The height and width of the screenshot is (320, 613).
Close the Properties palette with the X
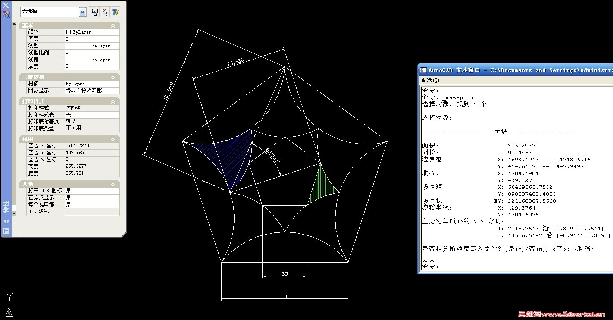6,5
